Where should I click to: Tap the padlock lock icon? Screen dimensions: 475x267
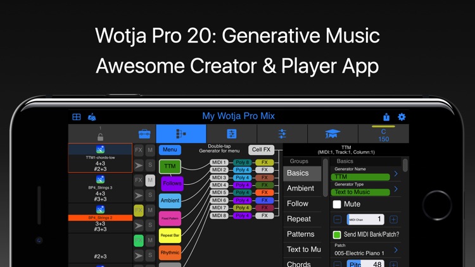click(100, 137)
